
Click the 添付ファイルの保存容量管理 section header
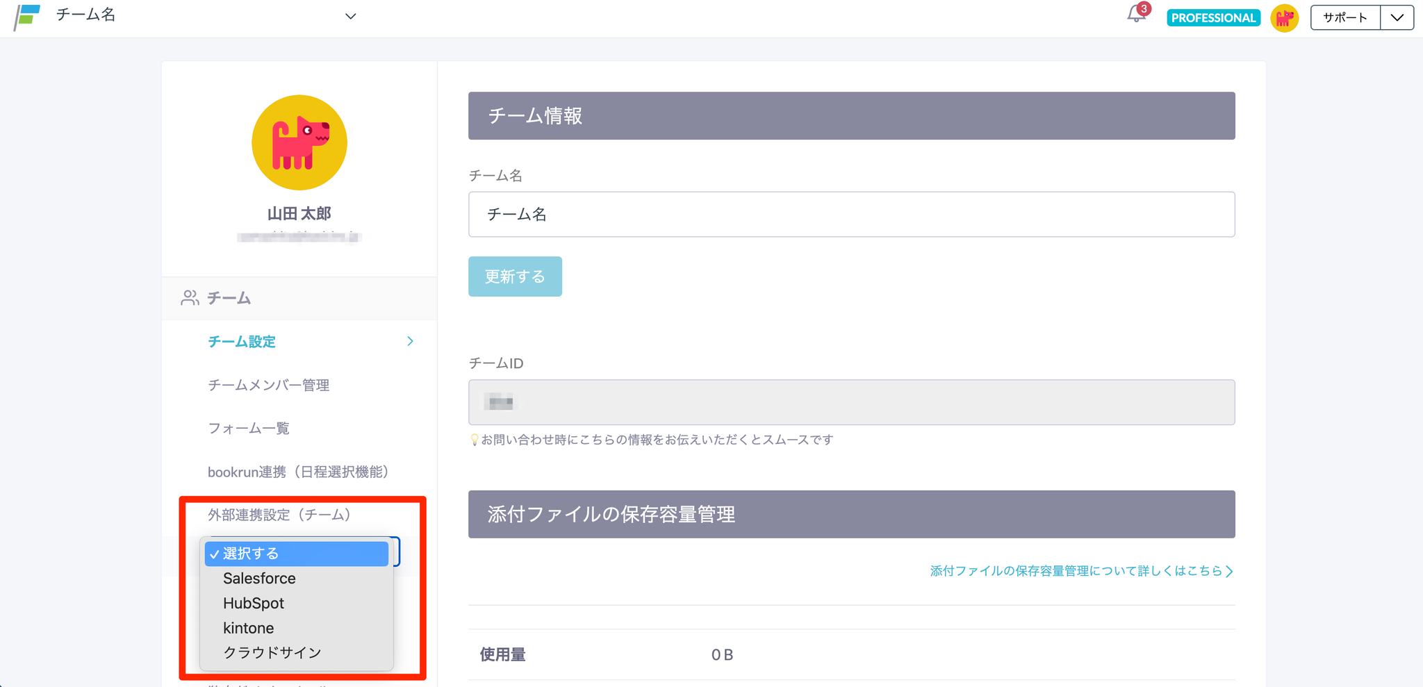click(851, 515)
